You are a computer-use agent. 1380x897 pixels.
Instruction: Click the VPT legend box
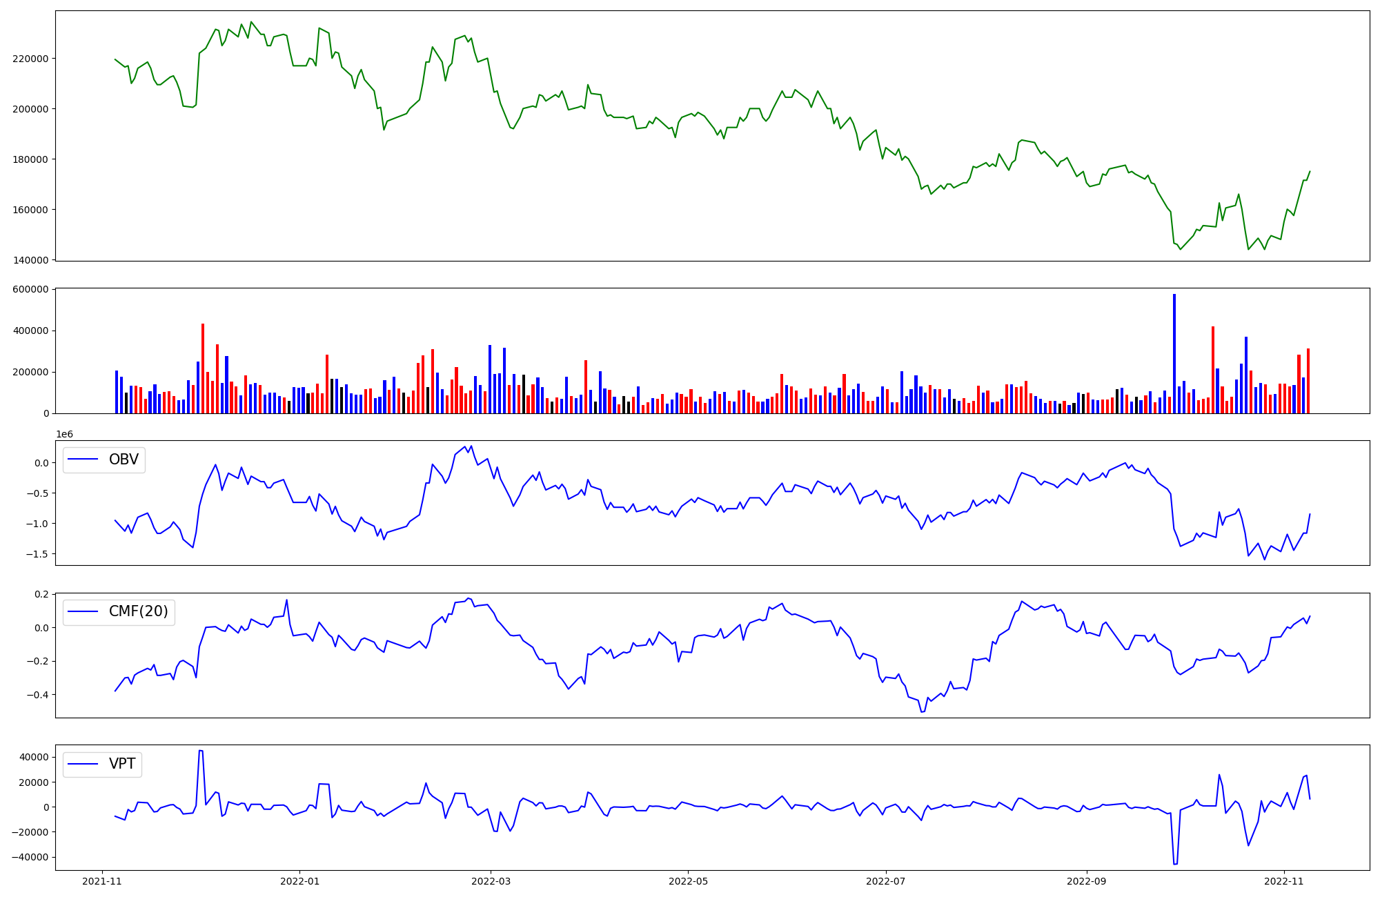click(x=102, y=764)
